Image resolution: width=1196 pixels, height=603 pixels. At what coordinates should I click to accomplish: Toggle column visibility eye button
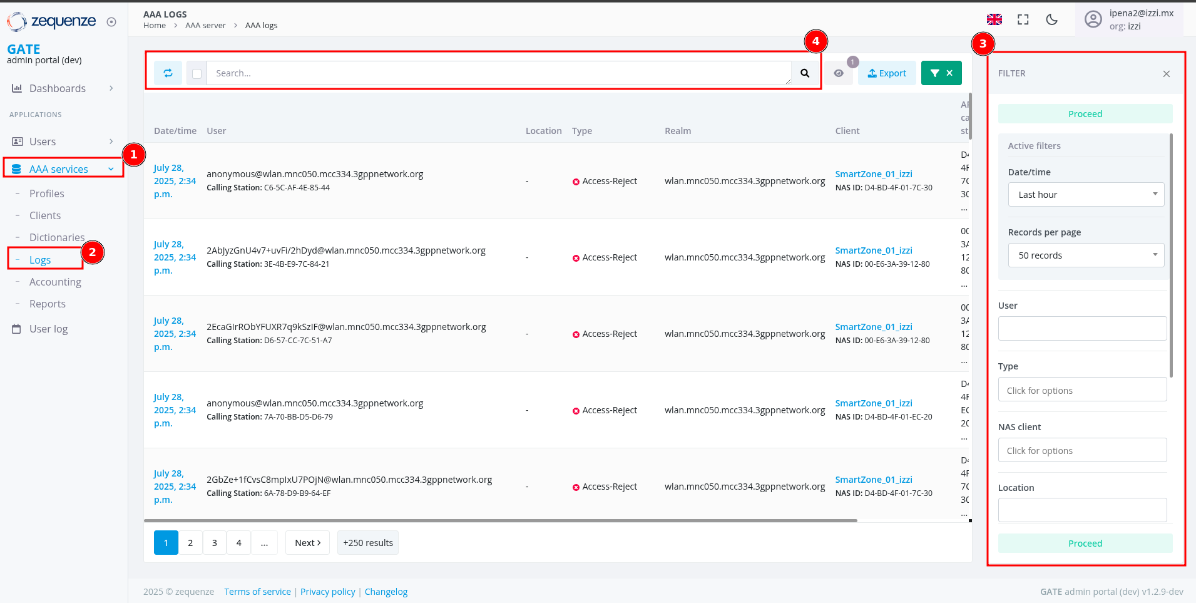point(838,73)
